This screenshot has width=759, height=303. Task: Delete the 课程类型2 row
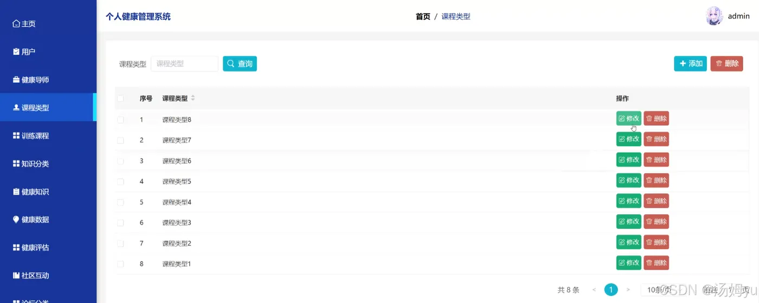click(657, 242)
